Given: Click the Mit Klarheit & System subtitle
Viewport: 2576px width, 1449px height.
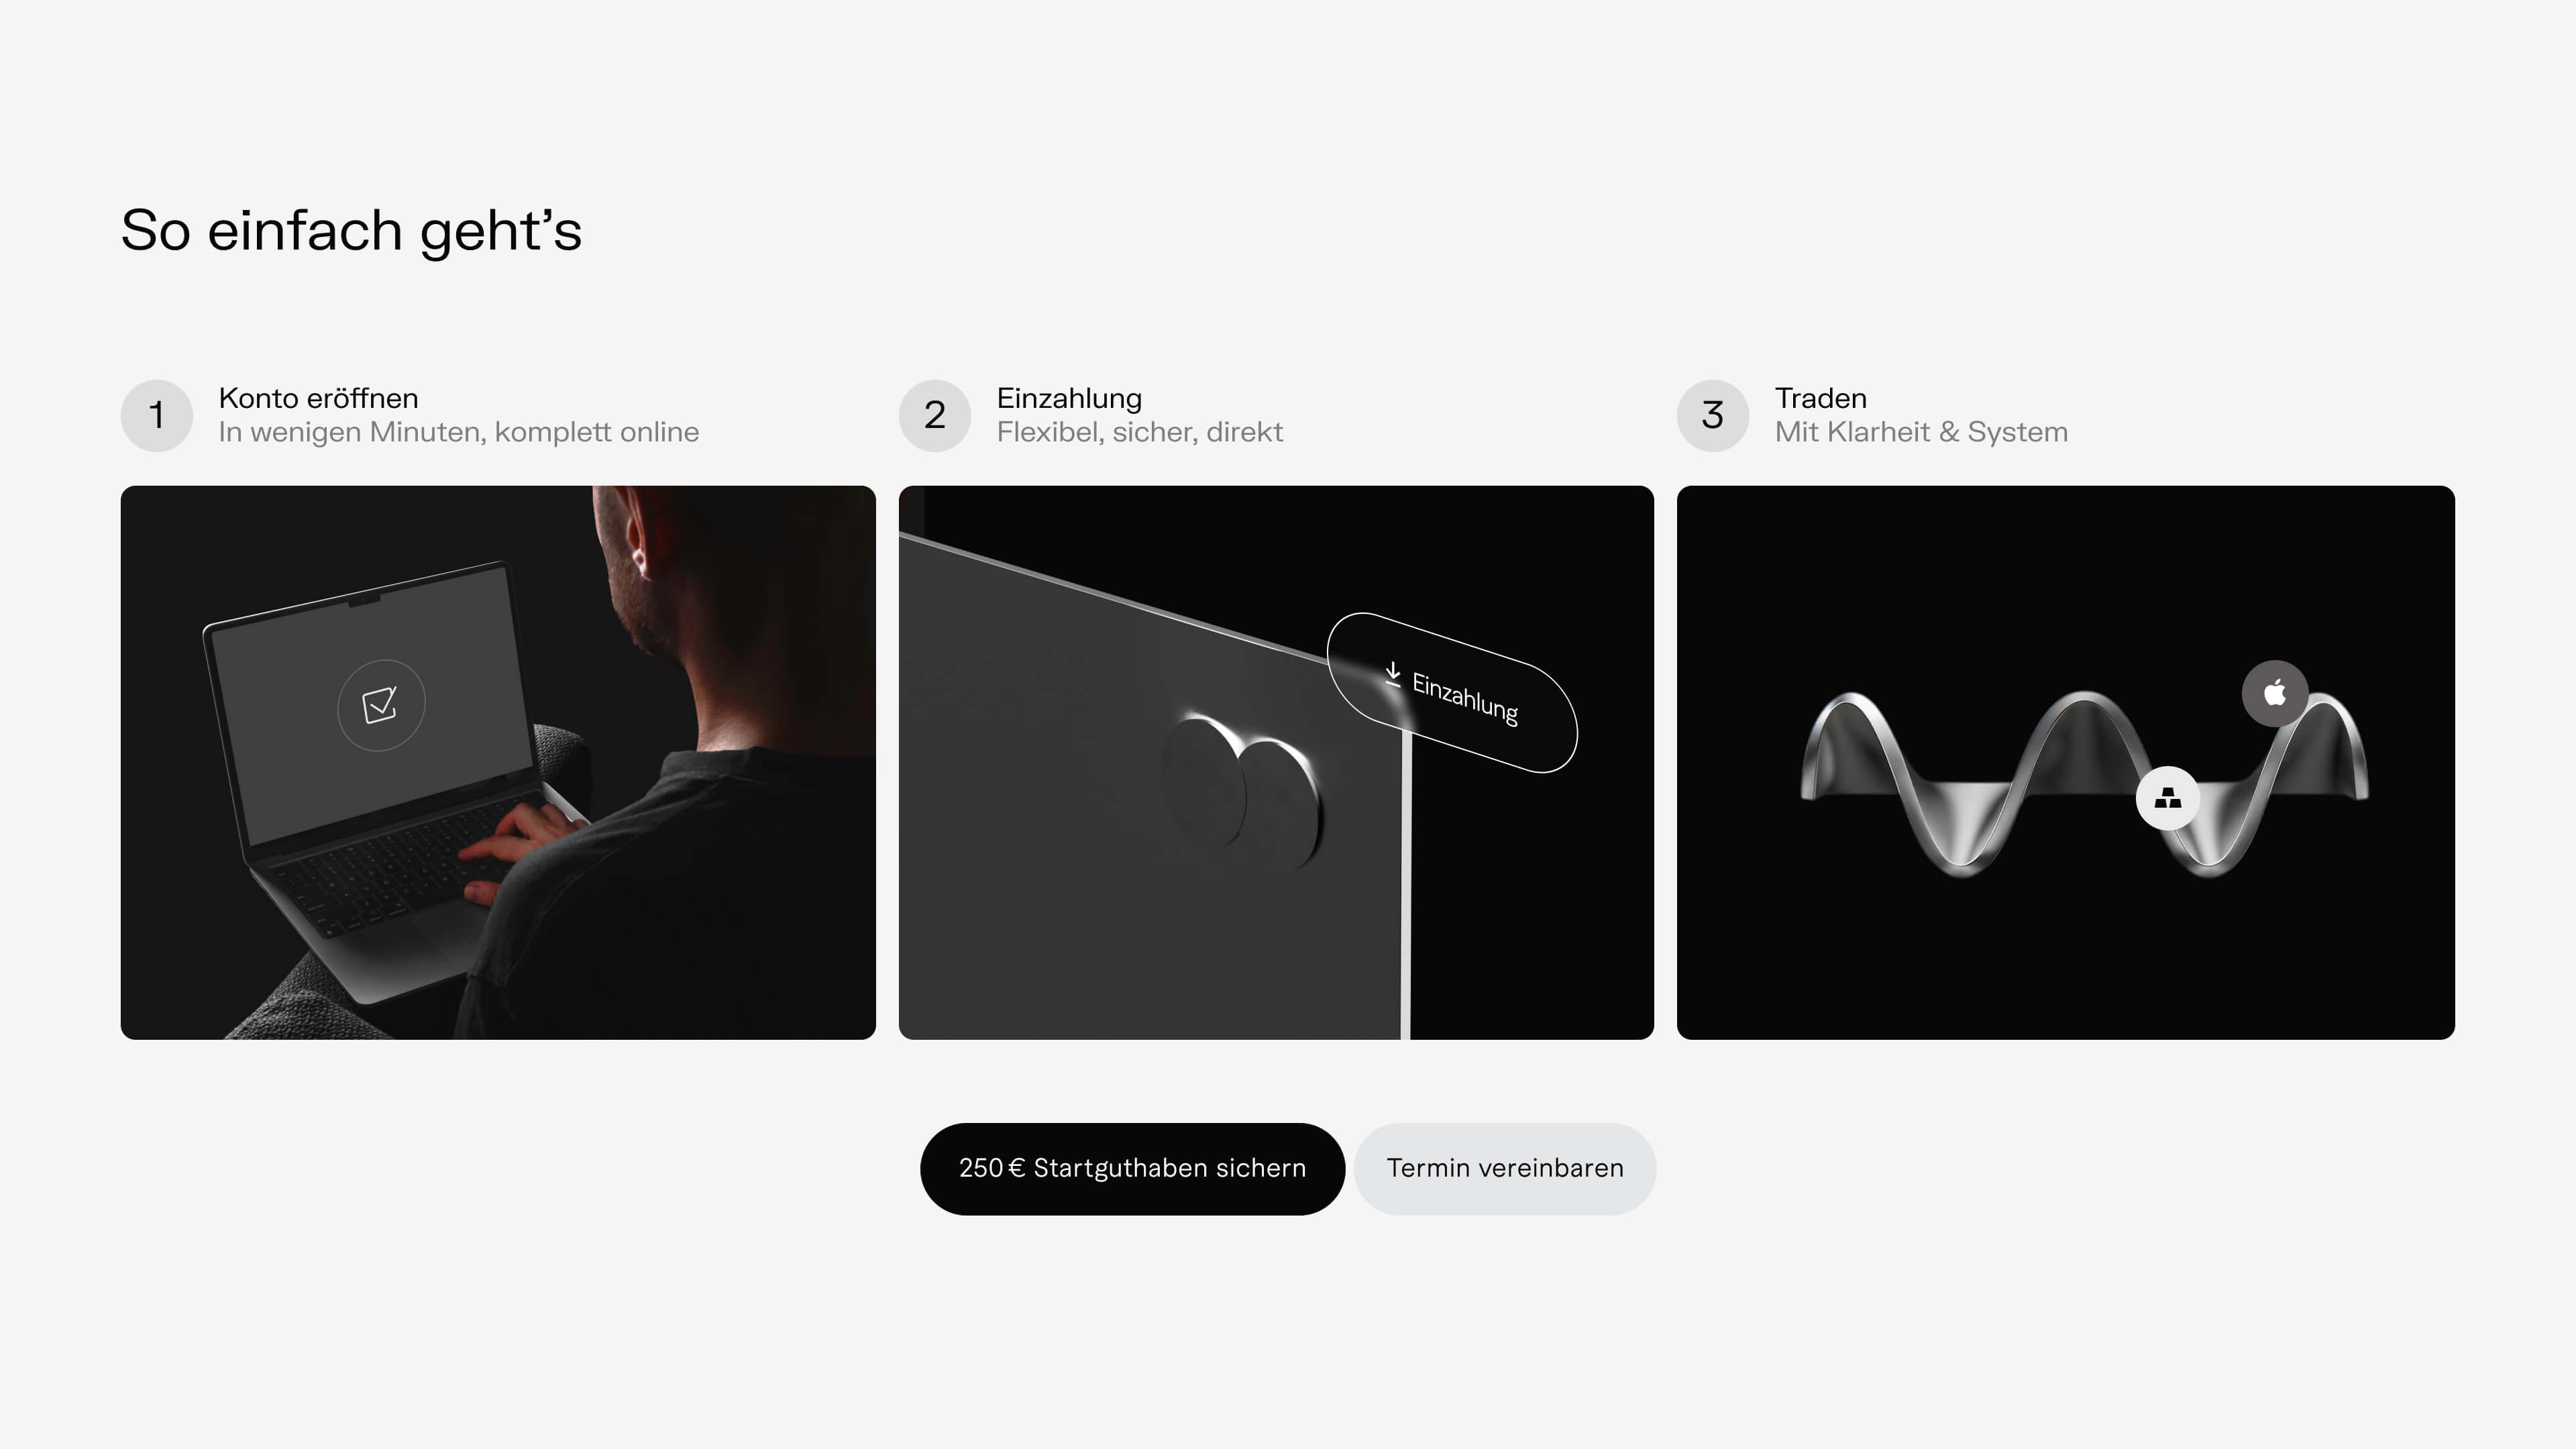Looking at the screenshot, I should click(1921, 432).
